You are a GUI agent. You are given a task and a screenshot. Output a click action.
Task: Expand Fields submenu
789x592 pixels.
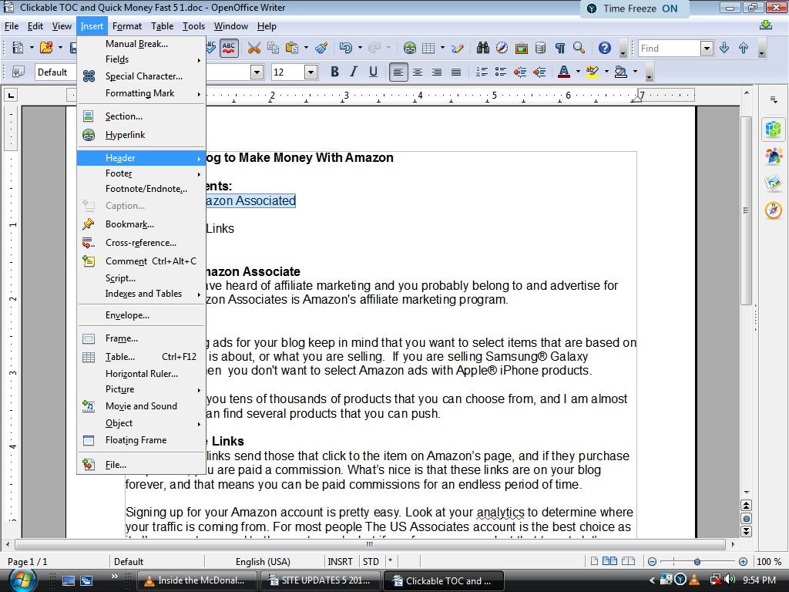click(x=142, y=59)
